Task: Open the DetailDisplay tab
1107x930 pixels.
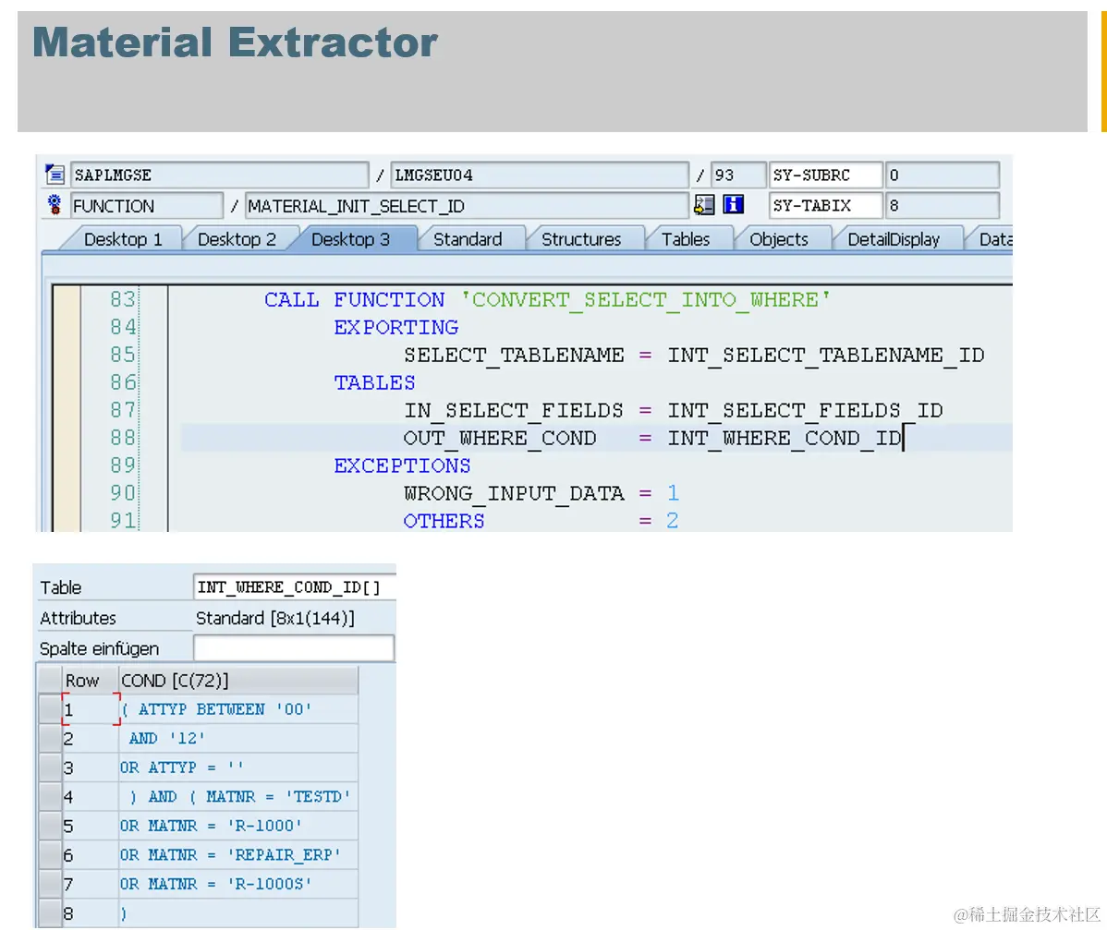Action: [893, 239]
